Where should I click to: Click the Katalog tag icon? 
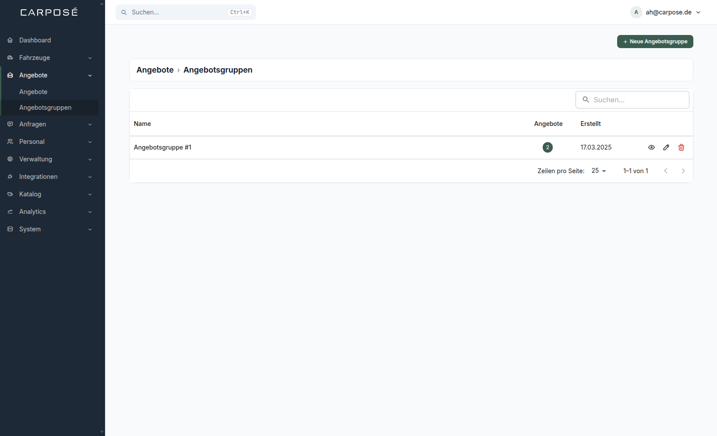(10, 194)
